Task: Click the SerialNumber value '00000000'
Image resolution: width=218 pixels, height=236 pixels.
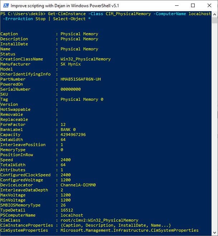Action: [x=71, y=89]
